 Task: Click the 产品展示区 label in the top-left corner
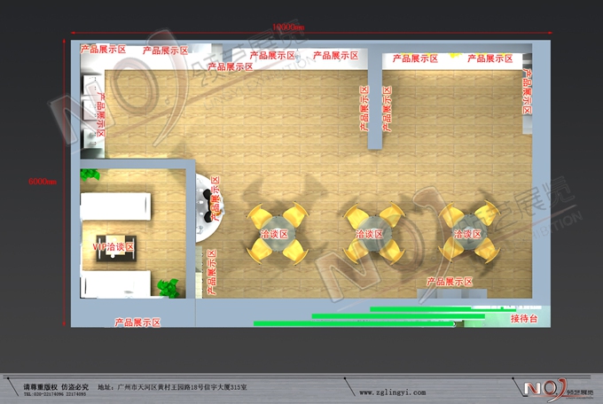pyautogui.click(x=102, y=49)
